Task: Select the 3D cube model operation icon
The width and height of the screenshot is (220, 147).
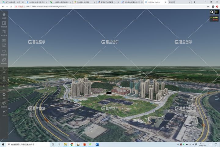Action: point(4,51)
